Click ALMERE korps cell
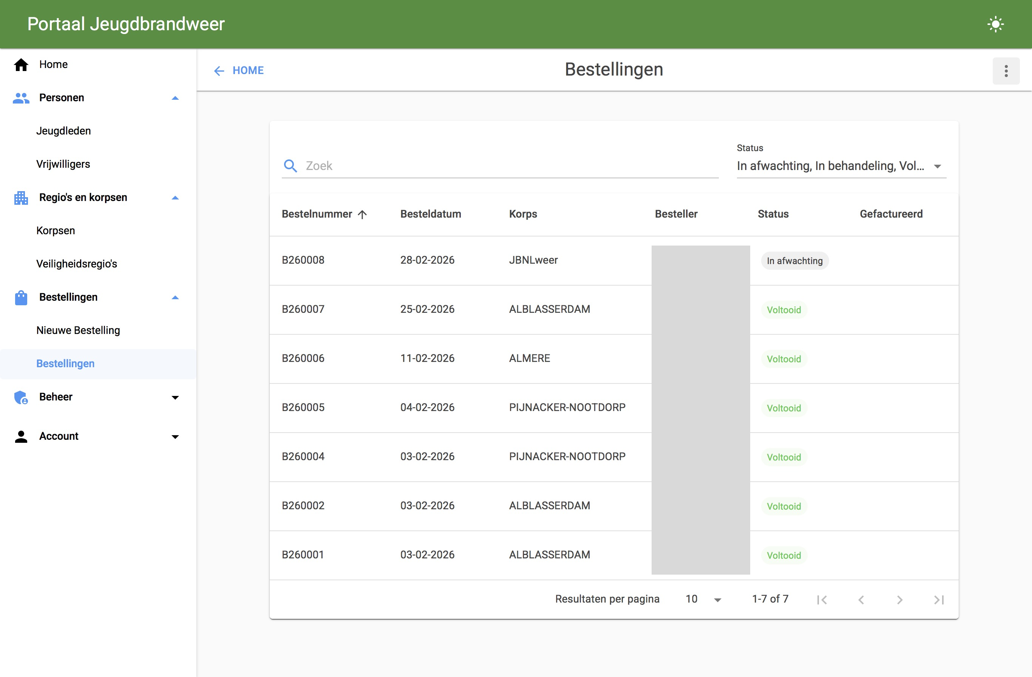This screenshot has height=677, width=1032. [x=530, y=359]
